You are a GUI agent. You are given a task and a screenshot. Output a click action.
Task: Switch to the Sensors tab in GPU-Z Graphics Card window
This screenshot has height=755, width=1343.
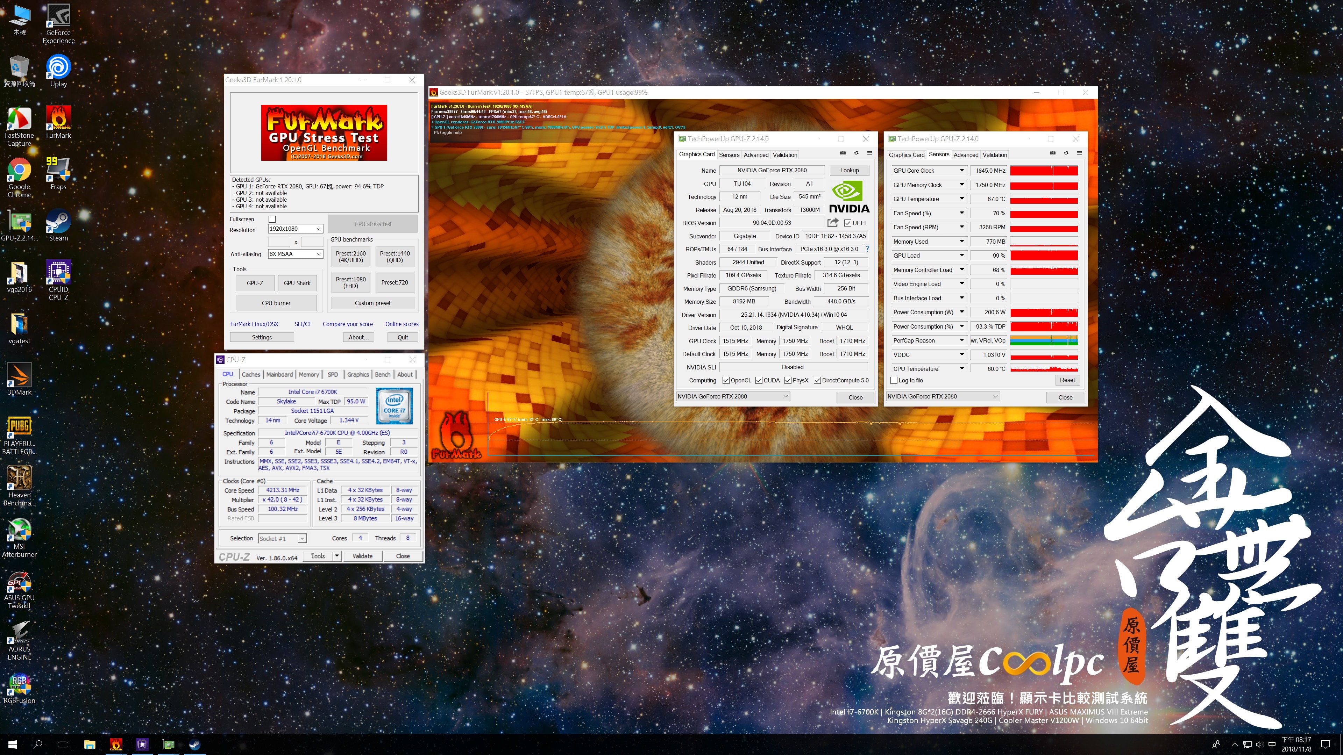click(x=729, y=155)
